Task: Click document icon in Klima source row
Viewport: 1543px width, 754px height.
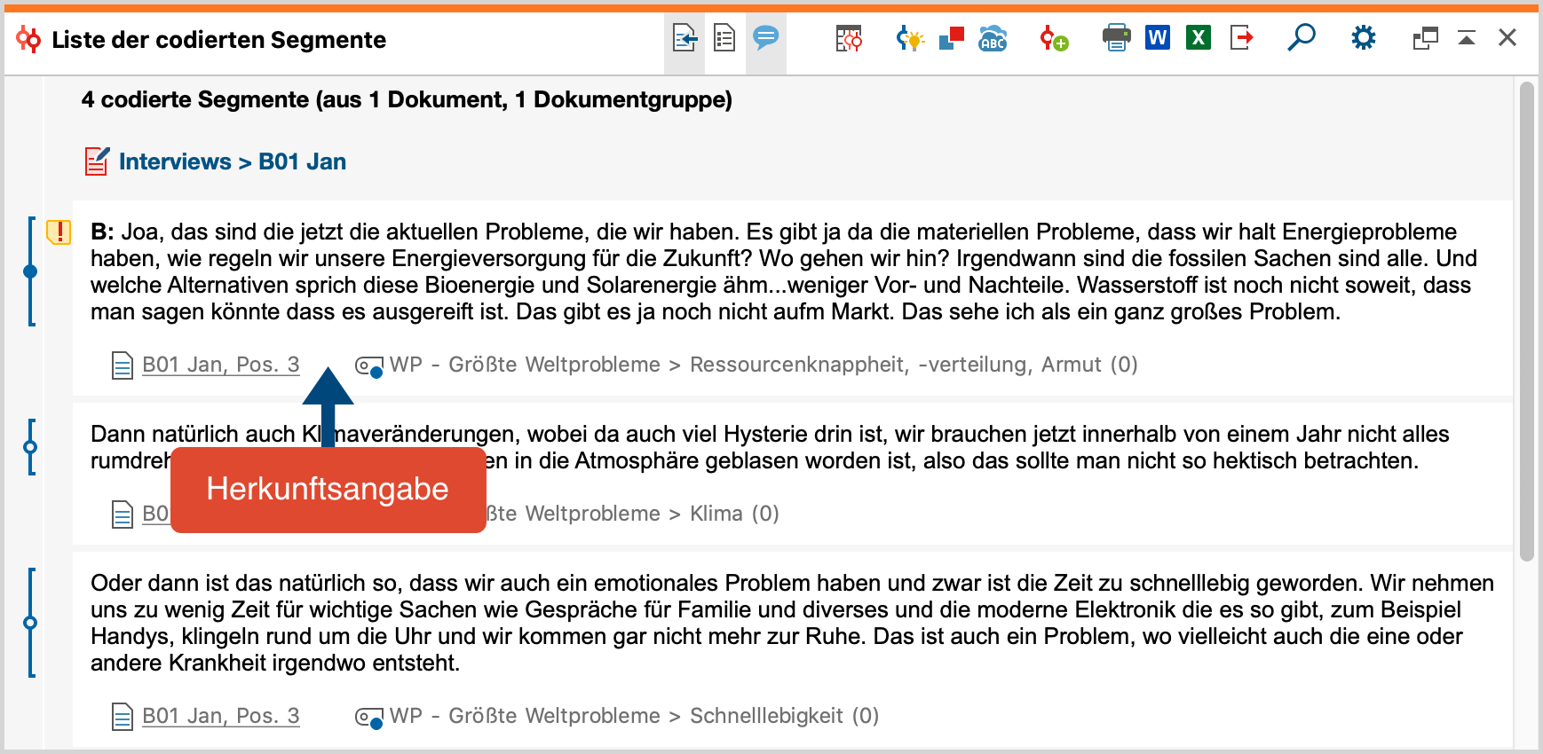Action: (x=123, y=514)
